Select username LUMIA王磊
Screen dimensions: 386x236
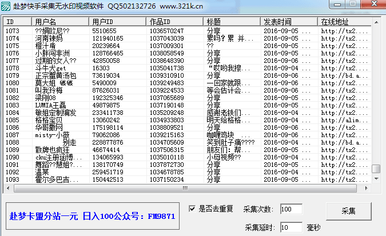50,105
